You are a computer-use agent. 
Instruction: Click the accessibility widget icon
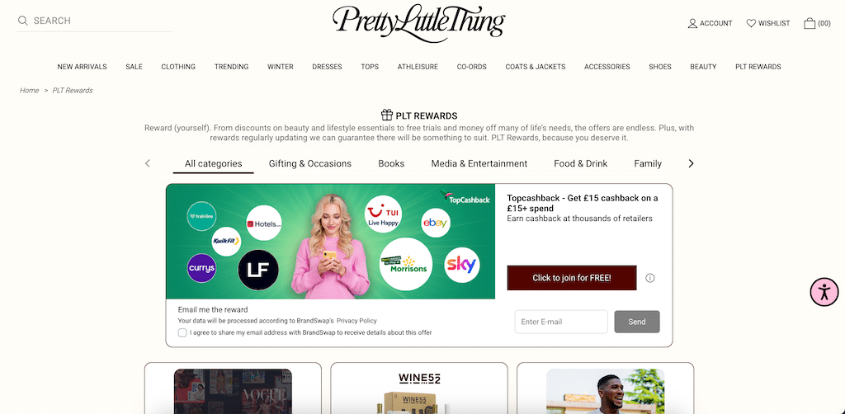pyautogui.click(x=824, y=292)
